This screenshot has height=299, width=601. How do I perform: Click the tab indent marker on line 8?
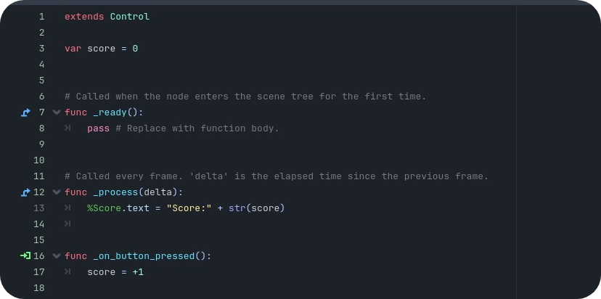68,128
